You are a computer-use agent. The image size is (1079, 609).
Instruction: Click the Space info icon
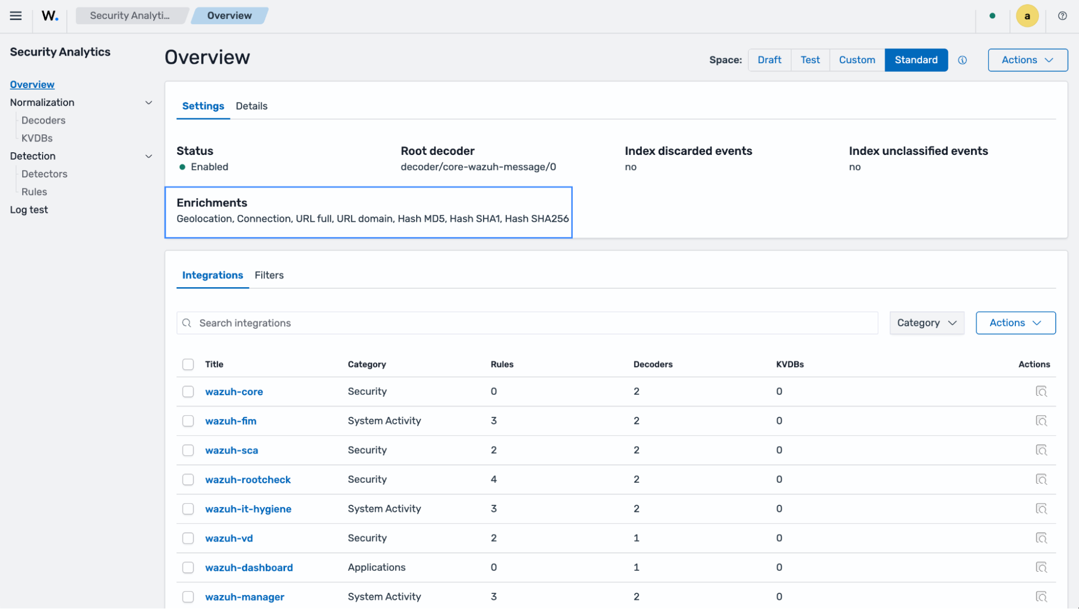point(962,60)
